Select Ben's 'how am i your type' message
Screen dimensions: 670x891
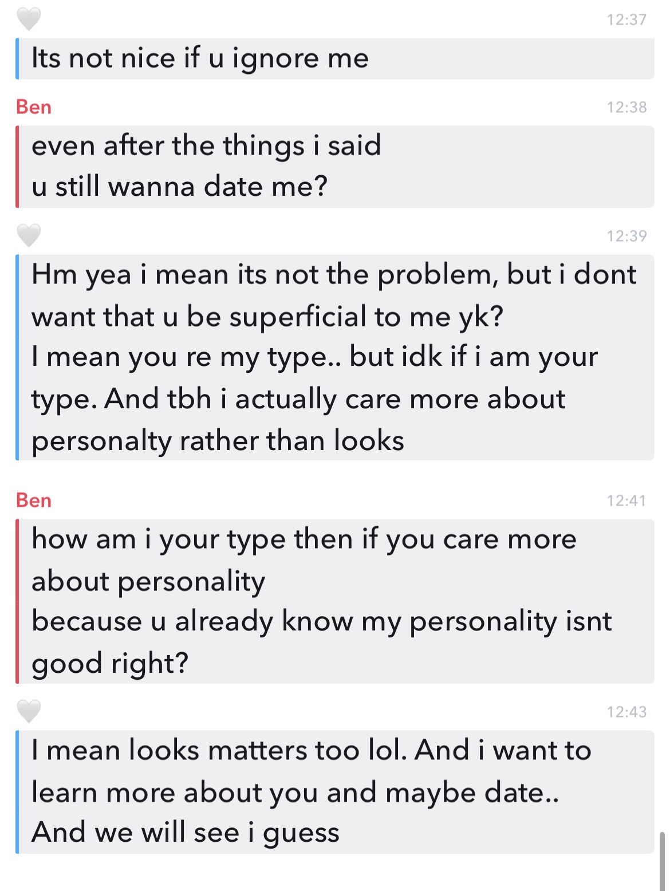[336, 601]
